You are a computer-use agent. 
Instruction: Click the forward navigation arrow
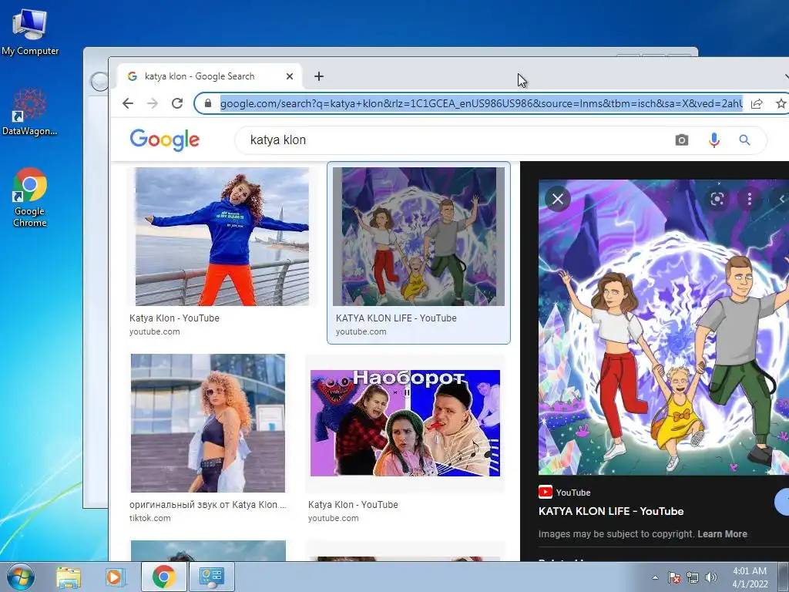[153, 103]
